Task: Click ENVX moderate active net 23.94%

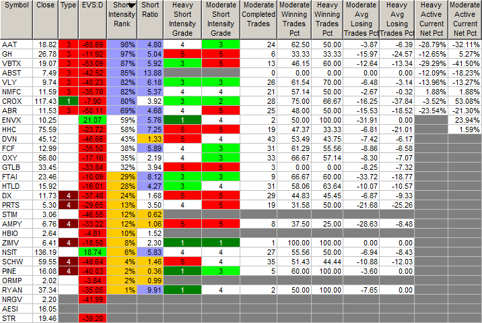Action: [x=465, y=120]
